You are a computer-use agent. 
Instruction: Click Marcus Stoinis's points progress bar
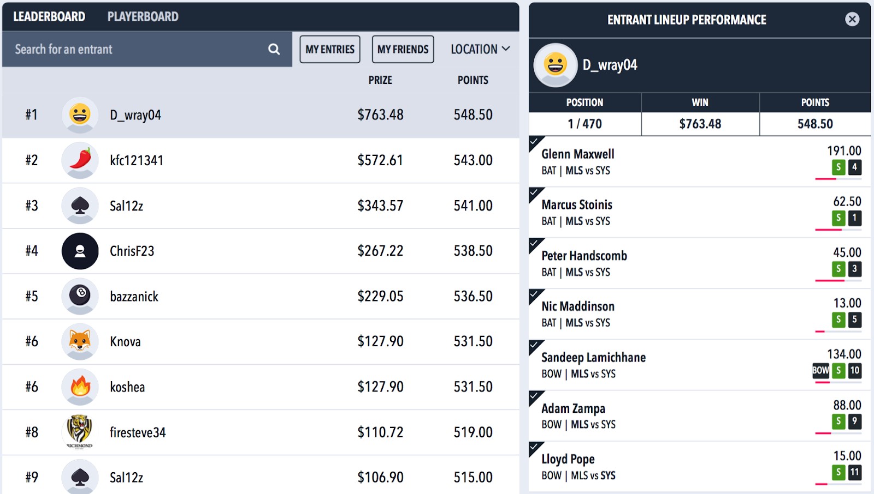(838, 230)
